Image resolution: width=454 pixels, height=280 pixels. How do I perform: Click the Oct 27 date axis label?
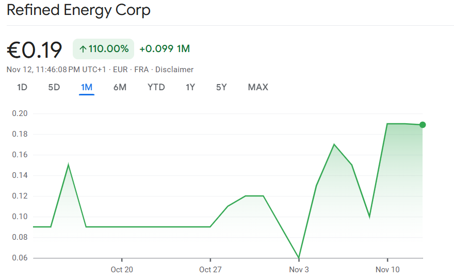tap(210, 270)
